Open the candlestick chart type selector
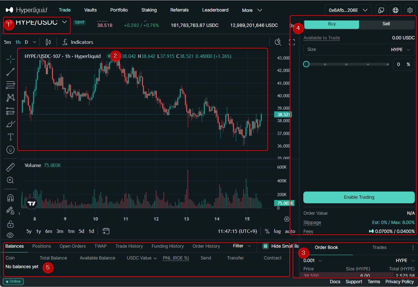 [48, 42]
